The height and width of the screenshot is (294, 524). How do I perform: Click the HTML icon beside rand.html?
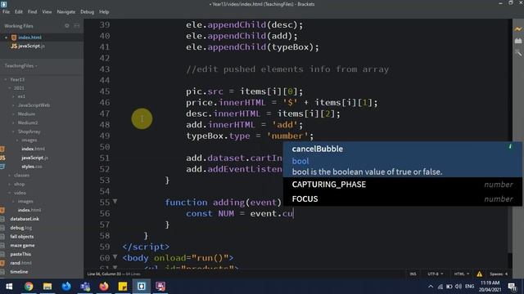(x=2, y=263)
